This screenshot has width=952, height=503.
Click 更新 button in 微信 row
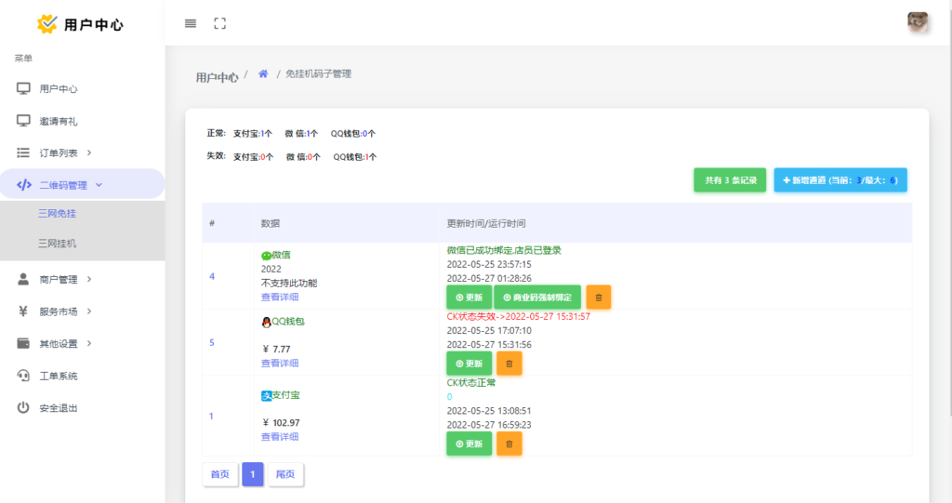[469, 298]
